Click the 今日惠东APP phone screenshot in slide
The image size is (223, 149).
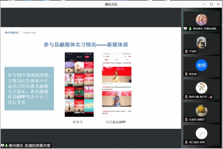[x=117, y=85]
